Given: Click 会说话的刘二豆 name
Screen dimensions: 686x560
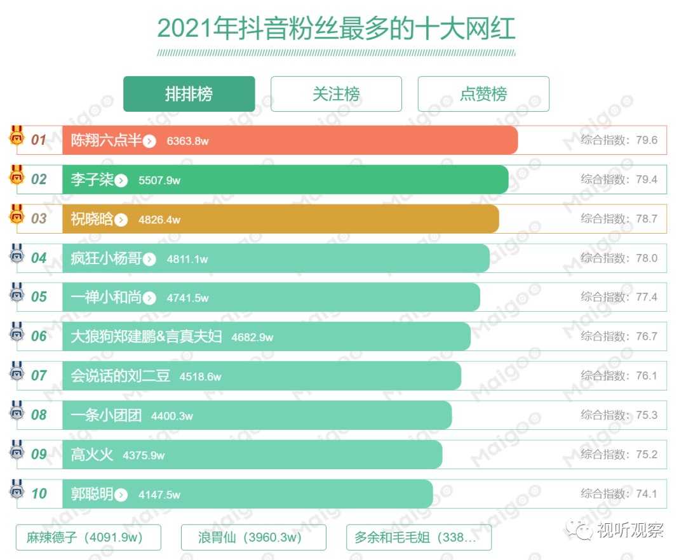Looking at the screenshot, I should click(x=121, y=376).
